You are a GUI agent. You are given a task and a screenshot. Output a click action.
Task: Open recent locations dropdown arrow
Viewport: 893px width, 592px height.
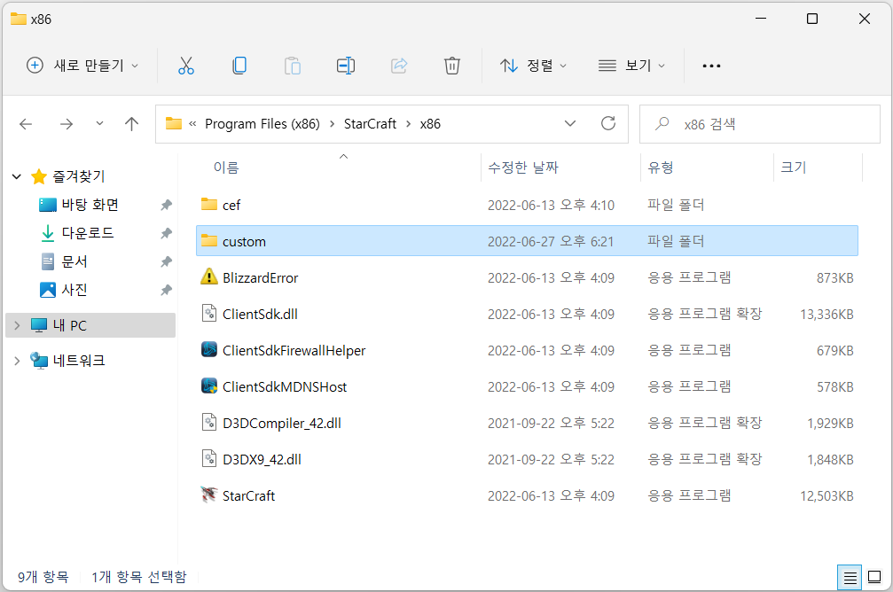tap(99, 123)
